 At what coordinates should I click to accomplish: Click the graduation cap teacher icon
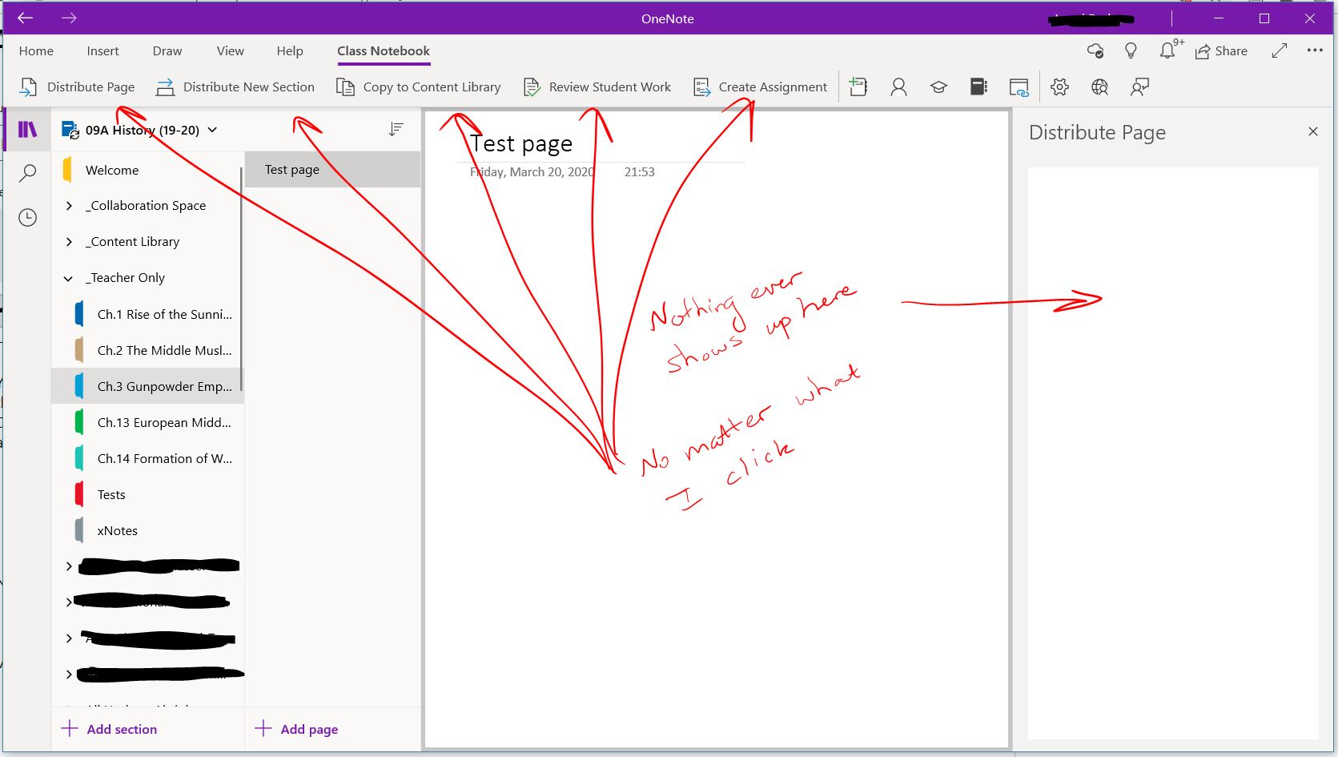938,87
